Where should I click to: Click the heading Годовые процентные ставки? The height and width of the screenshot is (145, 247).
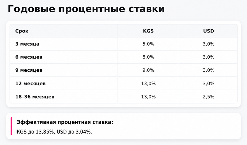pyautogui.click(x=86, y=9)
